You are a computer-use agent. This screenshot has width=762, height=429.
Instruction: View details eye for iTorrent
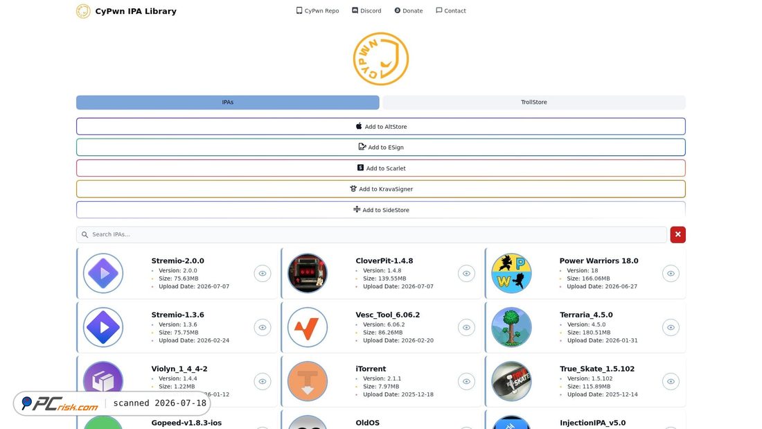[466, 381]
